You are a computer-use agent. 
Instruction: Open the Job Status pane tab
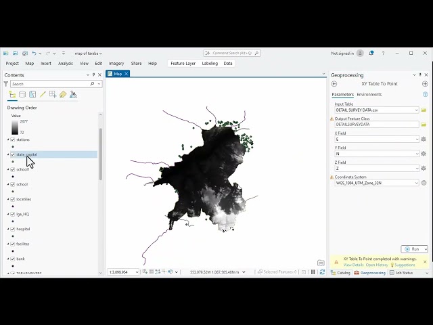(401, 273)
